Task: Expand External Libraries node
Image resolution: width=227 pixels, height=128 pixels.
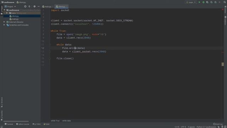Action: tap(4, 22)
